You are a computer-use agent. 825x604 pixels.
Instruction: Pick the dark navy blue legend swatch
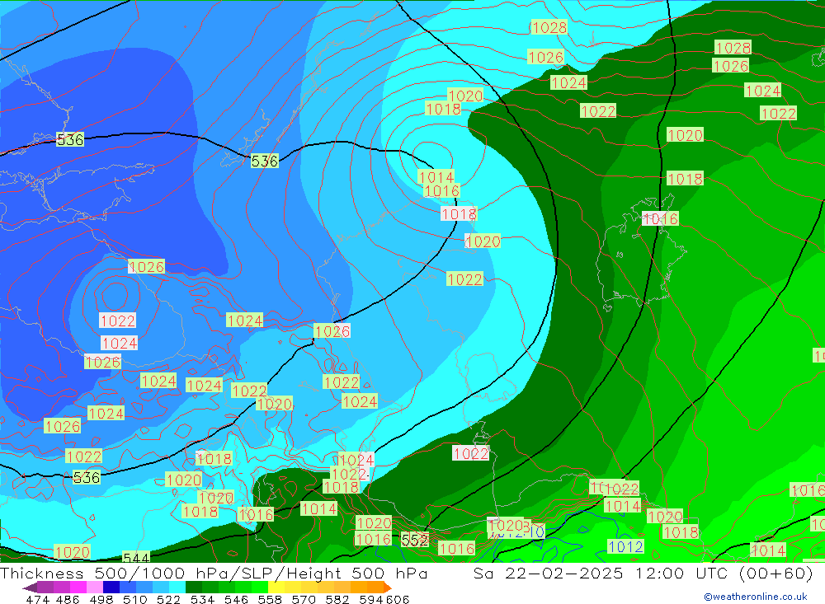coord(111,587)
